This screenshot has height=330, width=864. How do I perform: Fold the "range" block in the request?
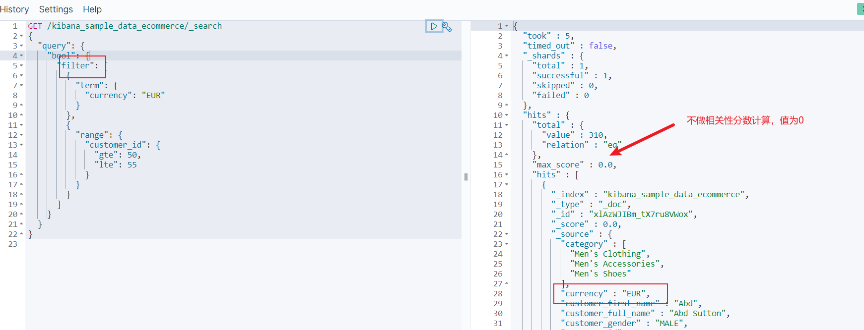click(x=21, y=135)
